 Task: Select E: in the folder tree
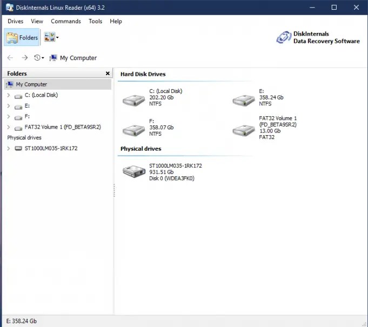27,106
